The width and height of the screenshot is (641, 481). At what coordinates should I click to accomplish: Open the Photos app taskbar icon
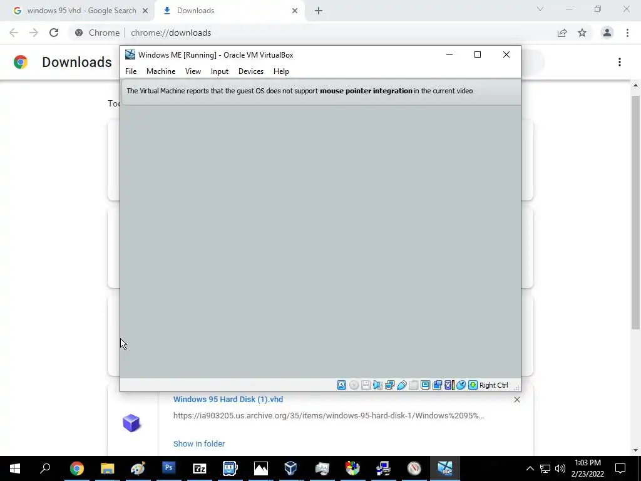coord(260,468)
